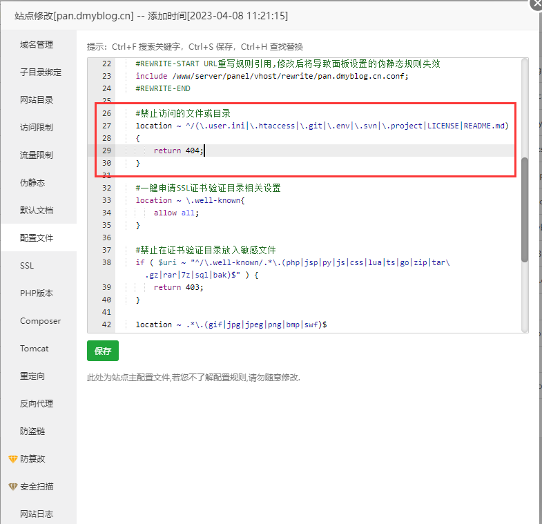
Task: Click line number 41 in the gutter
Action: click(107, 313)
